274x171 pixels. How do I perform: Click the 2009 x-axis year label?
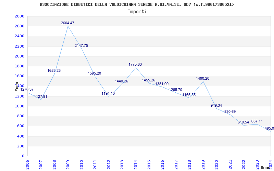(68, 165)
